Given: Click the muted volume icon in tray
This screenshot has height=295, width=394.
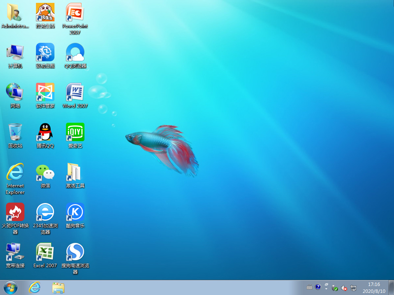Looking at the screenshot, I should point(344,288).
